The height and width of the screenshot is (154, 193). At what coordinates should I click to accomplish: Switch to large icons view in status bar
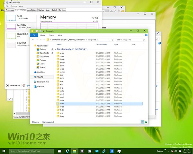(x=146, y=122)
